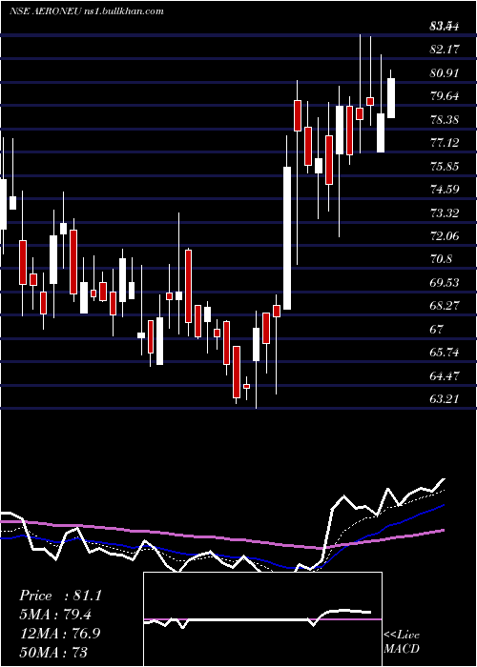Click the 5MA : 79.4 readout
Image resolution: width=477 pixels, height=667 pixels.
tap(55, 615)
